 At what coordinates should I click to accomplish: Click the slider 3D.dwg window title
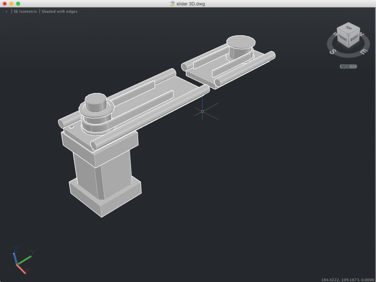[x=190, y=4]
